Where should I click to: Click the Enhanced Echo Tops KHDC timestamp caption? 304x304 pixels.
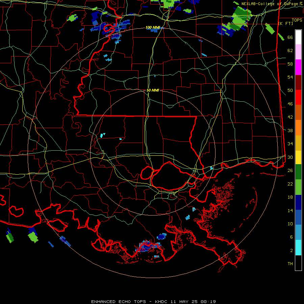[x=153, y=302]
